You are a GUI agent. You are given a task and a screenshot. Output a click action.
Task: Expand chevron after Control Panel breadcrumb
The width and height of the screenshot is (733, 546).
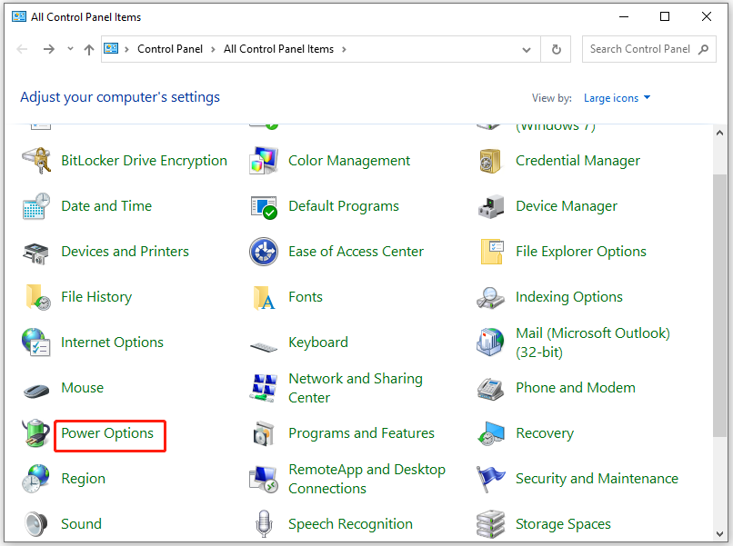[x=213, y=49]
